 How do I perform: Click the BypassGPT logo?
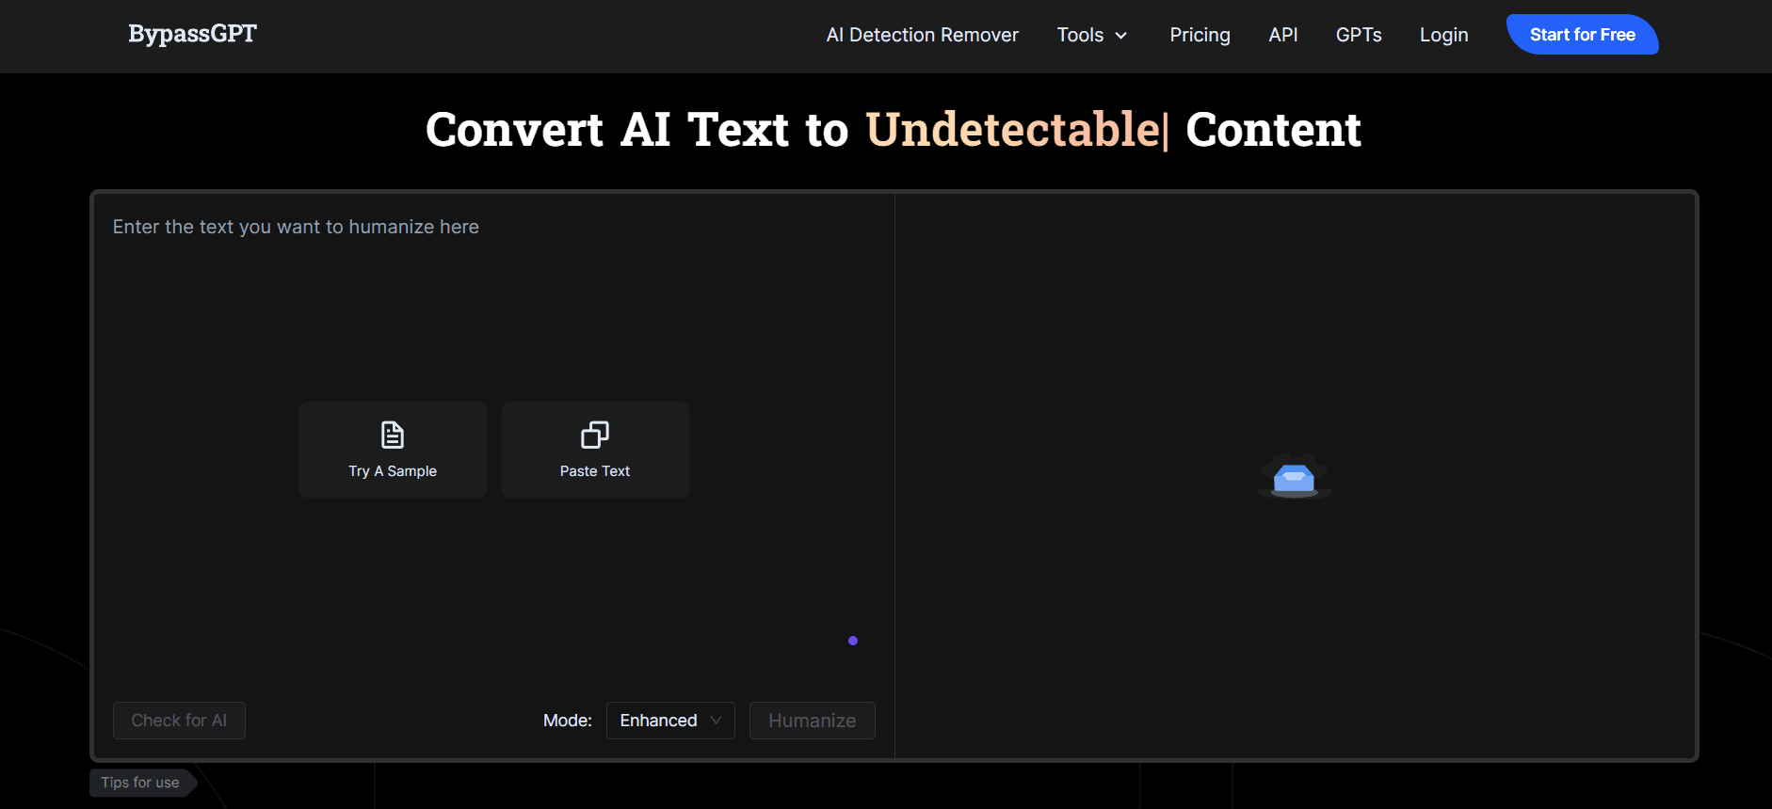coord(192,34)
